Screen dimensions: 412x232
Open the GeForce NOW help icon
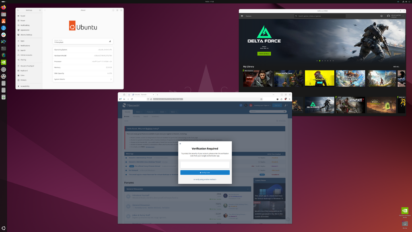click(381, 16)
